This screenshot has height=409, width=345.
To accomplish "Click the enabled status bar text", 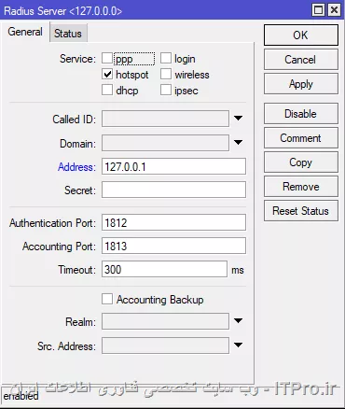I will 21,396.
